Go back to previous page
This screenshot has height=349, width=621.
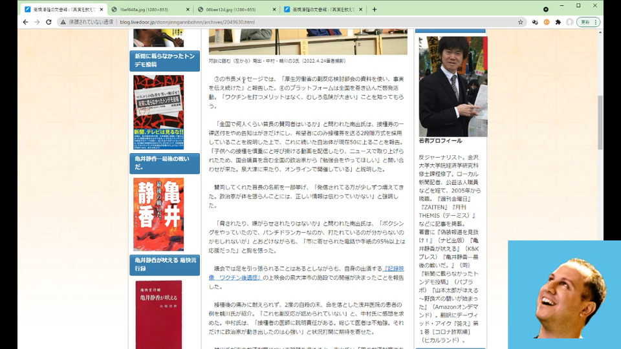tap(25, 22)
